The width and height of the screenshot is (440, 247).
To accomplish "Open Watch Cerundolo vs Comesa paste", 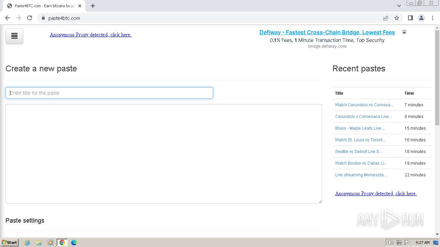I will 364,105.
